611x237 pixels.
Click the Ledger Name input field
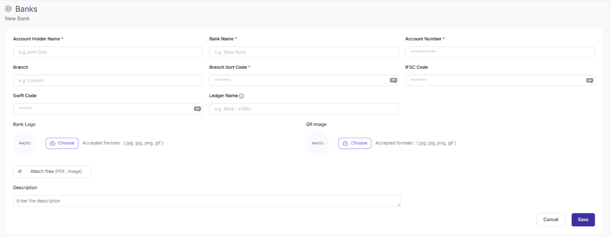click(x=303, y=109)
